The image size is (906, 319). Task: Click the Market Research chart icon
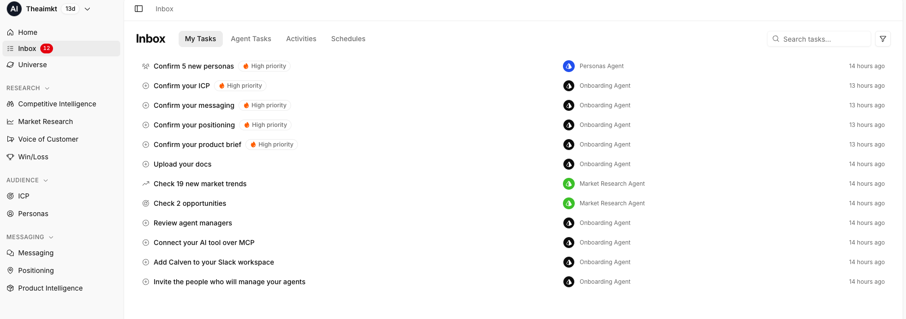(10, 122)
